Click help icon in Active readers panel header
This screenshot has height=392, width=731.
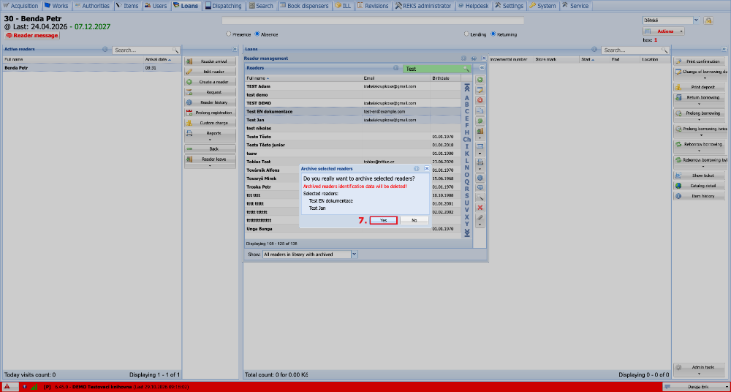point(105,50)
